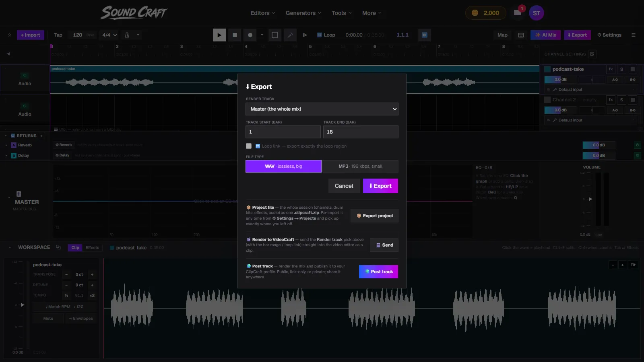
Task: Select the scissors split tool
Action: pyautogui.click(x=305, y=35)
